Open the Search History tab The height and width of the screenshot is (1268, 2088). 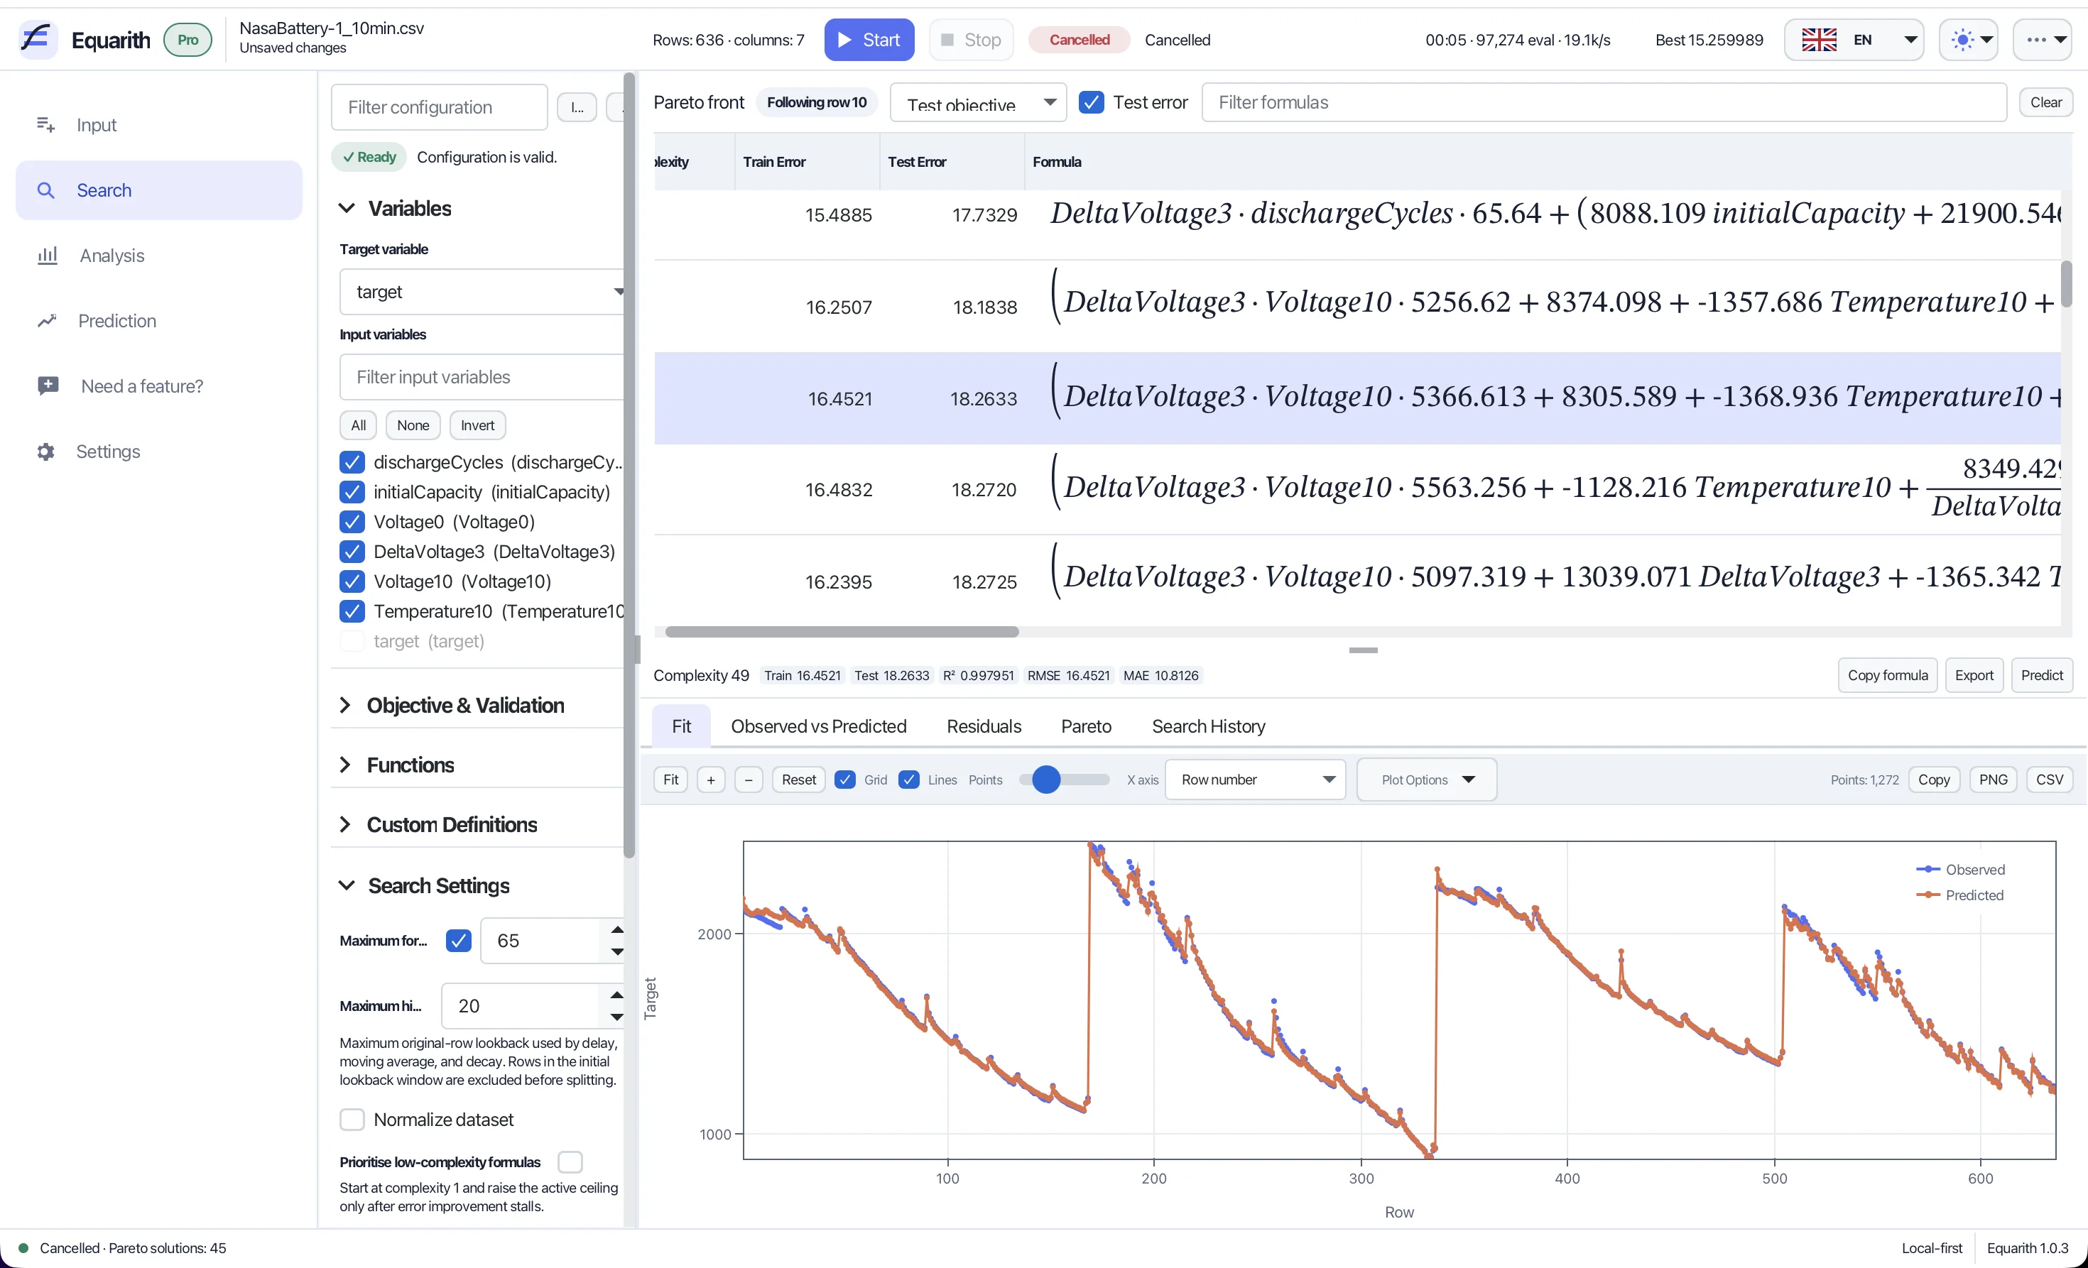(x=1208, y=726)
